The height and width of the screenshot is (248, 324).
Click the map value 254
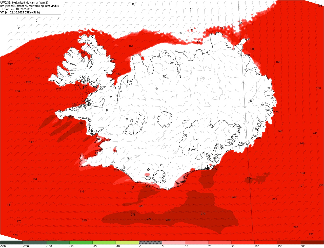click(x=249, y=179)
